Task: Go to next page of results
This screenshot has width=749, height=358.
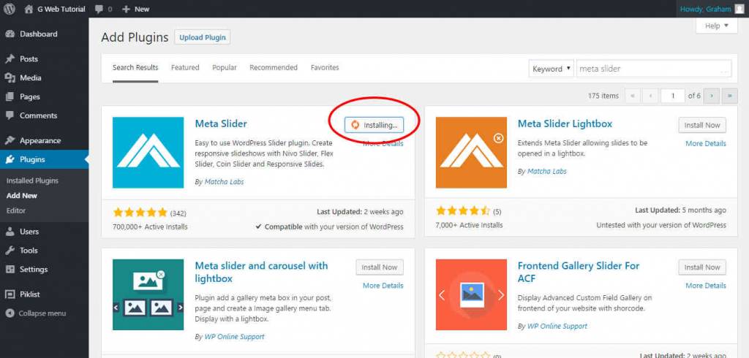Action: (712, 96)
